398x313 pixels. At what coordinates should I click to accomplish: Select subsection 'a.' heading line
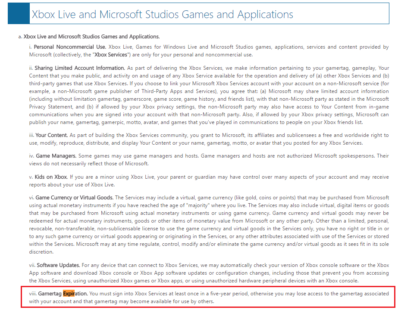coord(89,37)
